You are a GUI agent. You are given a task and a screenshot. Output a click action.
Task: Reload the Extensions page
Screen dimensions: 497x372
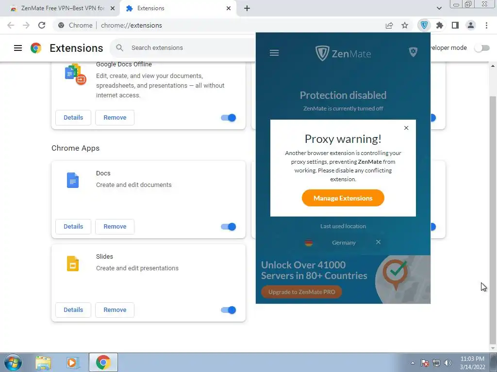pyautogui.click(x=42, y=25)
